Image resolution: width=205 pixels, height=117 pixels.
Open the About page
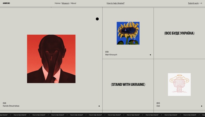click(x=74, y=3)
